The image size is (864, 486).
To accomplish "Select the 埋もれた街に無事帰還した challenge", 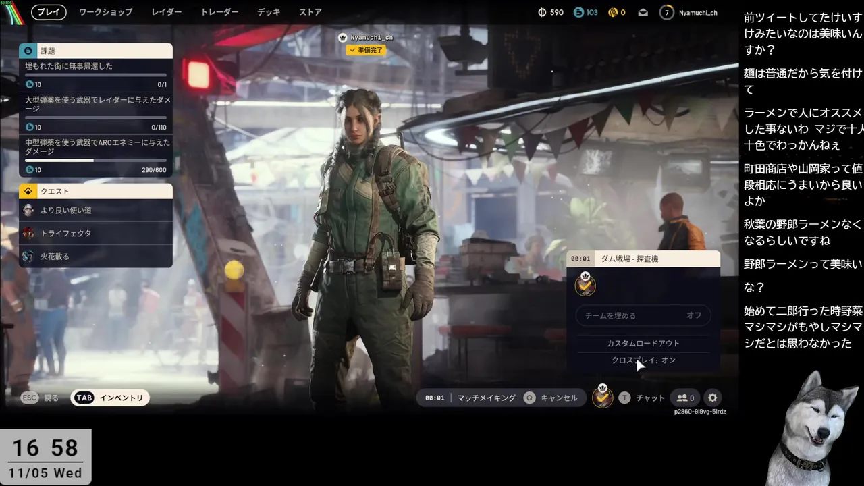I will tap(96, 75).
